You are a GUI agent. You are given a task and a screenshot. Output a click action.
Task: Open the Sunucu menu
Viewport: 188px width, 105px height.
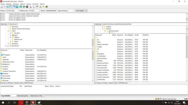pos(29,4)
